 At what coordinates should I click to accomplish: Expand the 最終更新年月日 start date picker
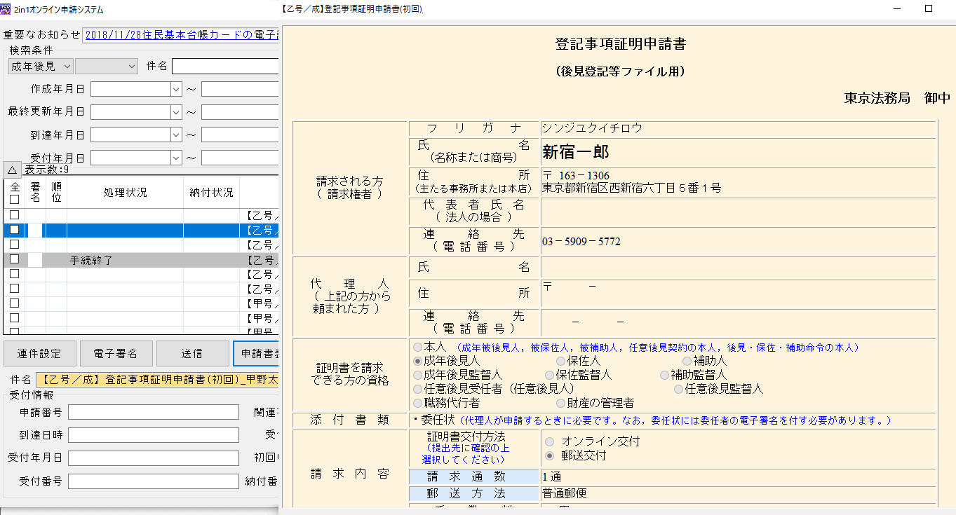tap(175, 112)
